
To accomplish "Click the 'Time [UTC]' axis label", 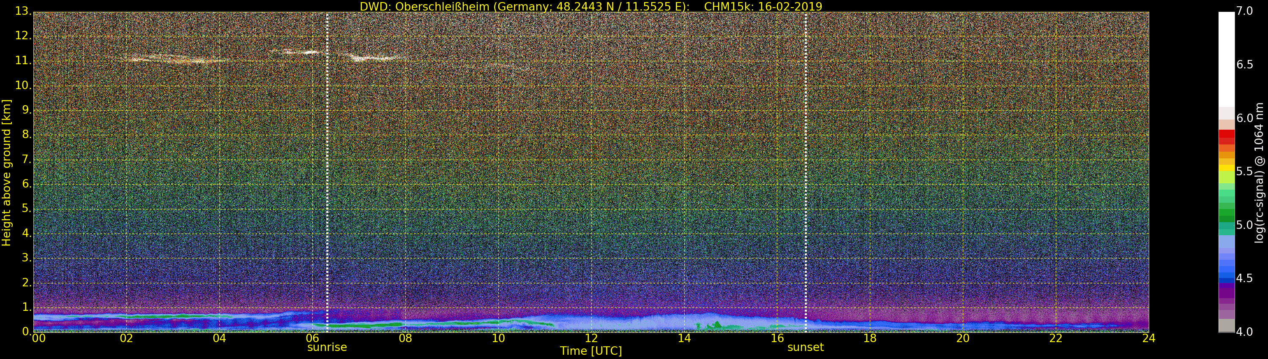I will coord(591,351).
